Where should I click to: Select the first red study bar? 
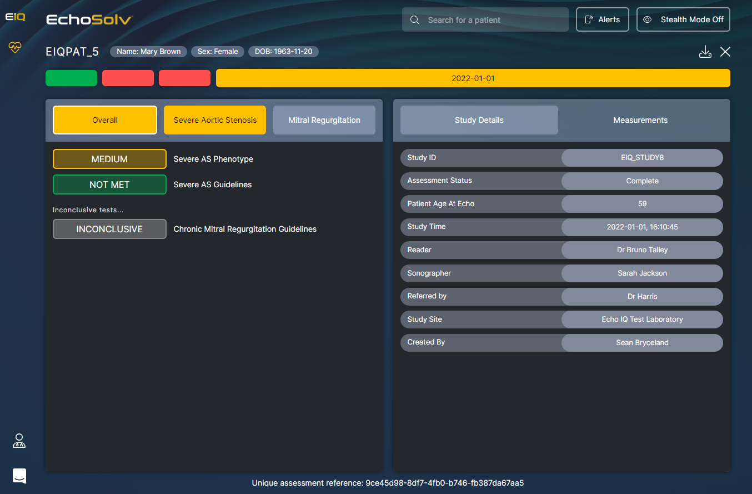point(128,78)
